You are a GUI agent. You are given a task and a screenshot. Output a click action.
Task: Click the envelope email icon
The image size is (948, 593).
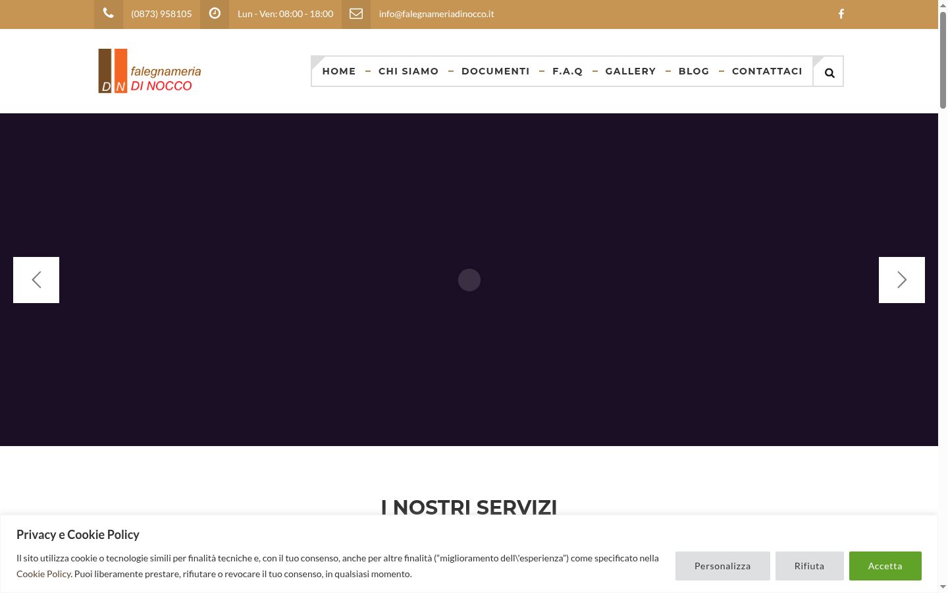[356, 13]
